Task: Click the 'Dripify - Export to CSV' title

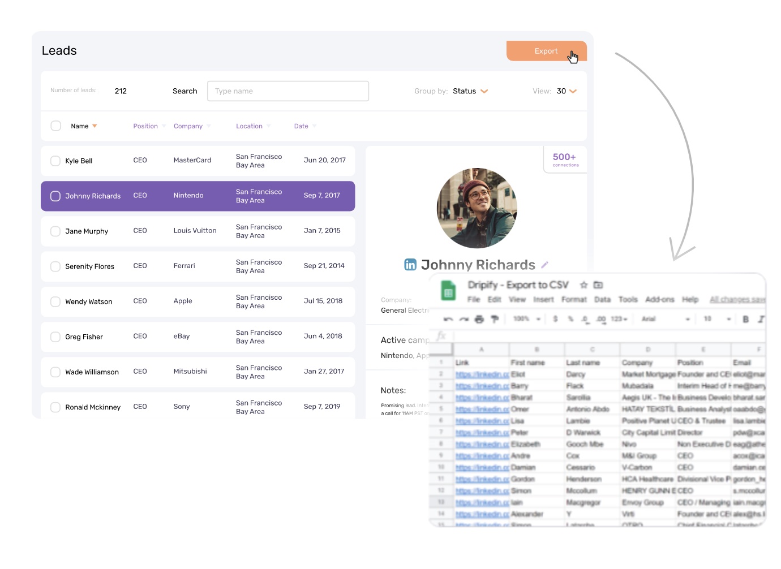Action: point(518,285)
